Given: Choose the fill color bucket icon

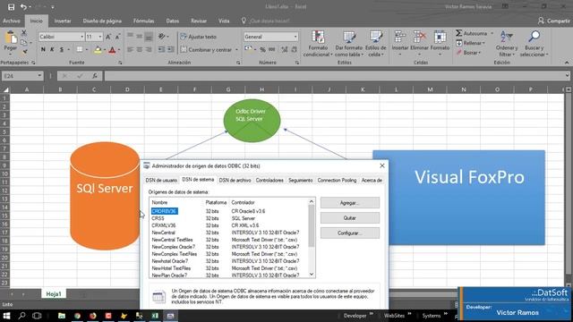Looking at the screenshot, I should coord(98,50).
